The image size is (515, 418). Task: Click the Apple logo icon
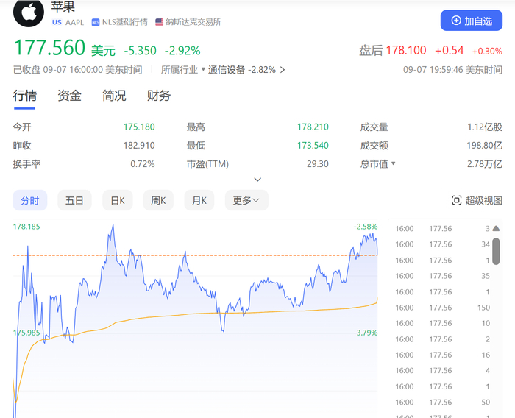pos(29,13)
